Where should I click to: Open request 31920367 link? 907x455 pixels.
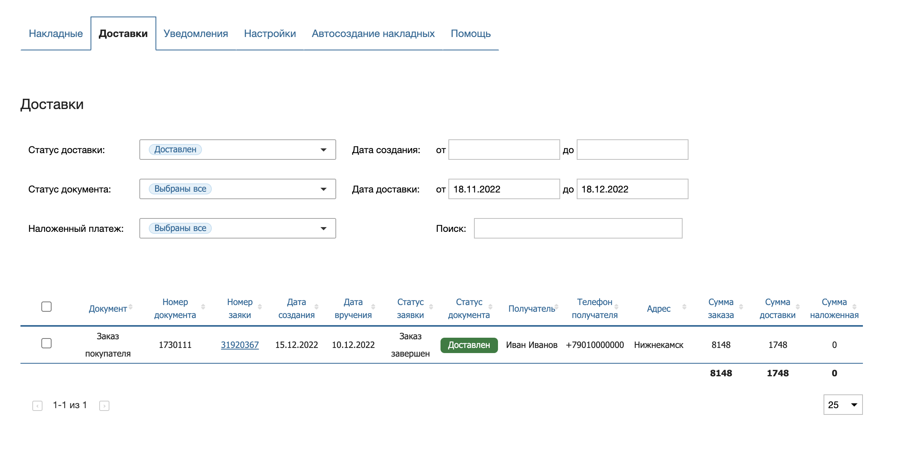[240, 345]
